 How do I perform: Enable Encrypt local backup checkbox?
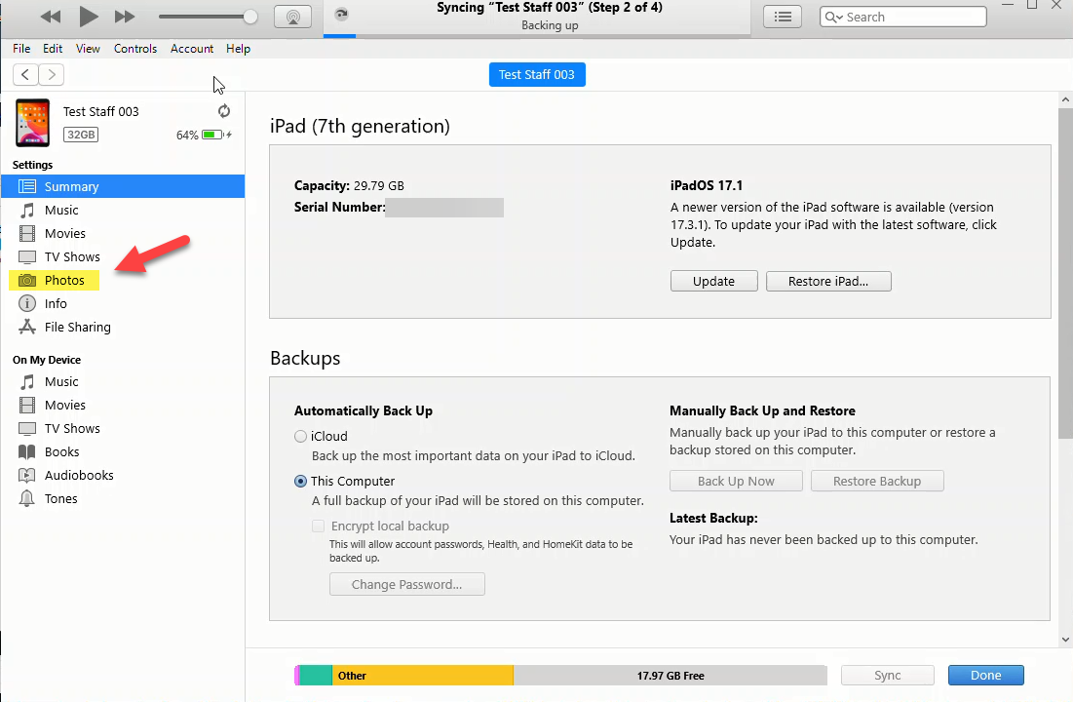click(x=318, y=526)
